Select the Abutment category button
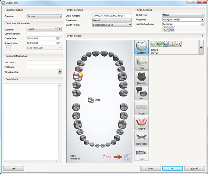This screenshot has width=208, height=174. (141, 78)
